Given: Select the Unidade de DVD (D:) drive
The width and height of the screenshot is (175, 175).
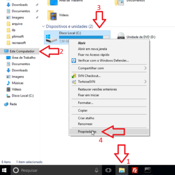Looking at the screenshot, I should [x=136, y=37].
